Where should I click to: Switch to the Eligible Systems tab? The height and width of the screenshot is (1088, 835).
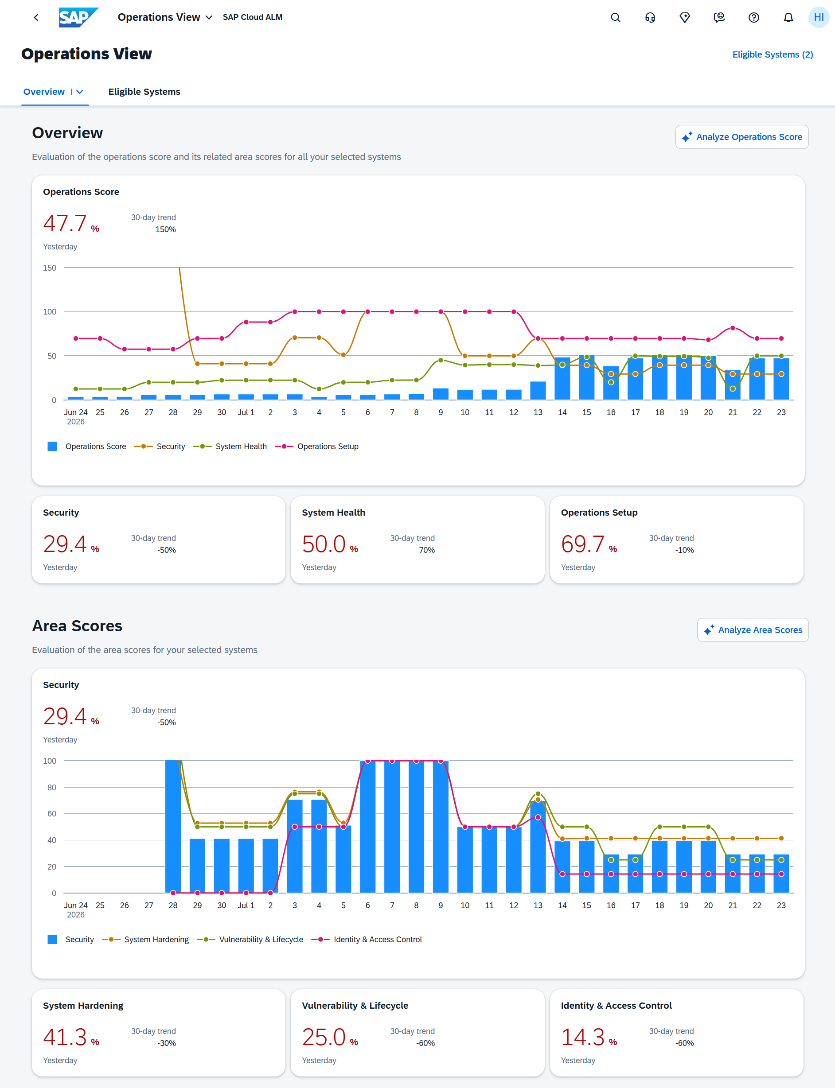pos(144,92)
